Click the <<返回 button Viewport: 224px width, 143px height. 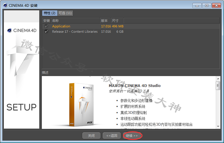[x=112, y=136]
